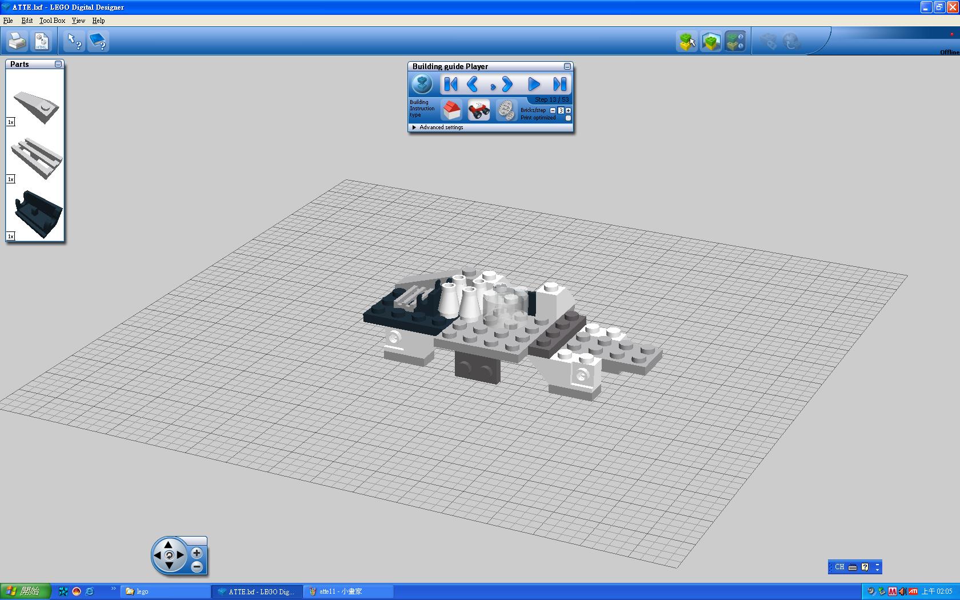
Task: Increase bricks per step with plus
Action: [568, 110]
